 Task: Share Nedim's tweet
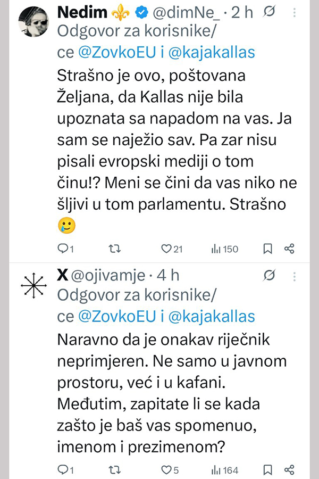tap(289, 249)
